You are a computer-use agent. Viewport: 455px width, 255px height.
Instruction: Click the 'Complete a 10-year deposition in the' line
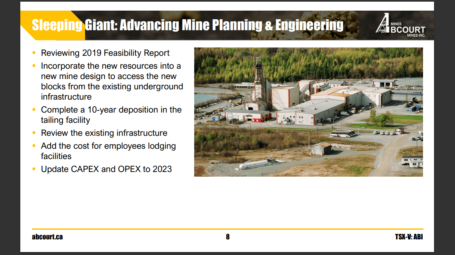(111, 110)
